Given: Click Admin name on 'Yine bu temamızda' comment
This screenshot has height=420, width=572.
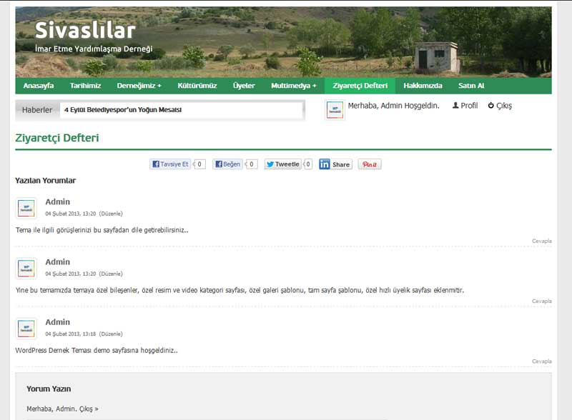Looking at the screenshot, I should point(58,261).
